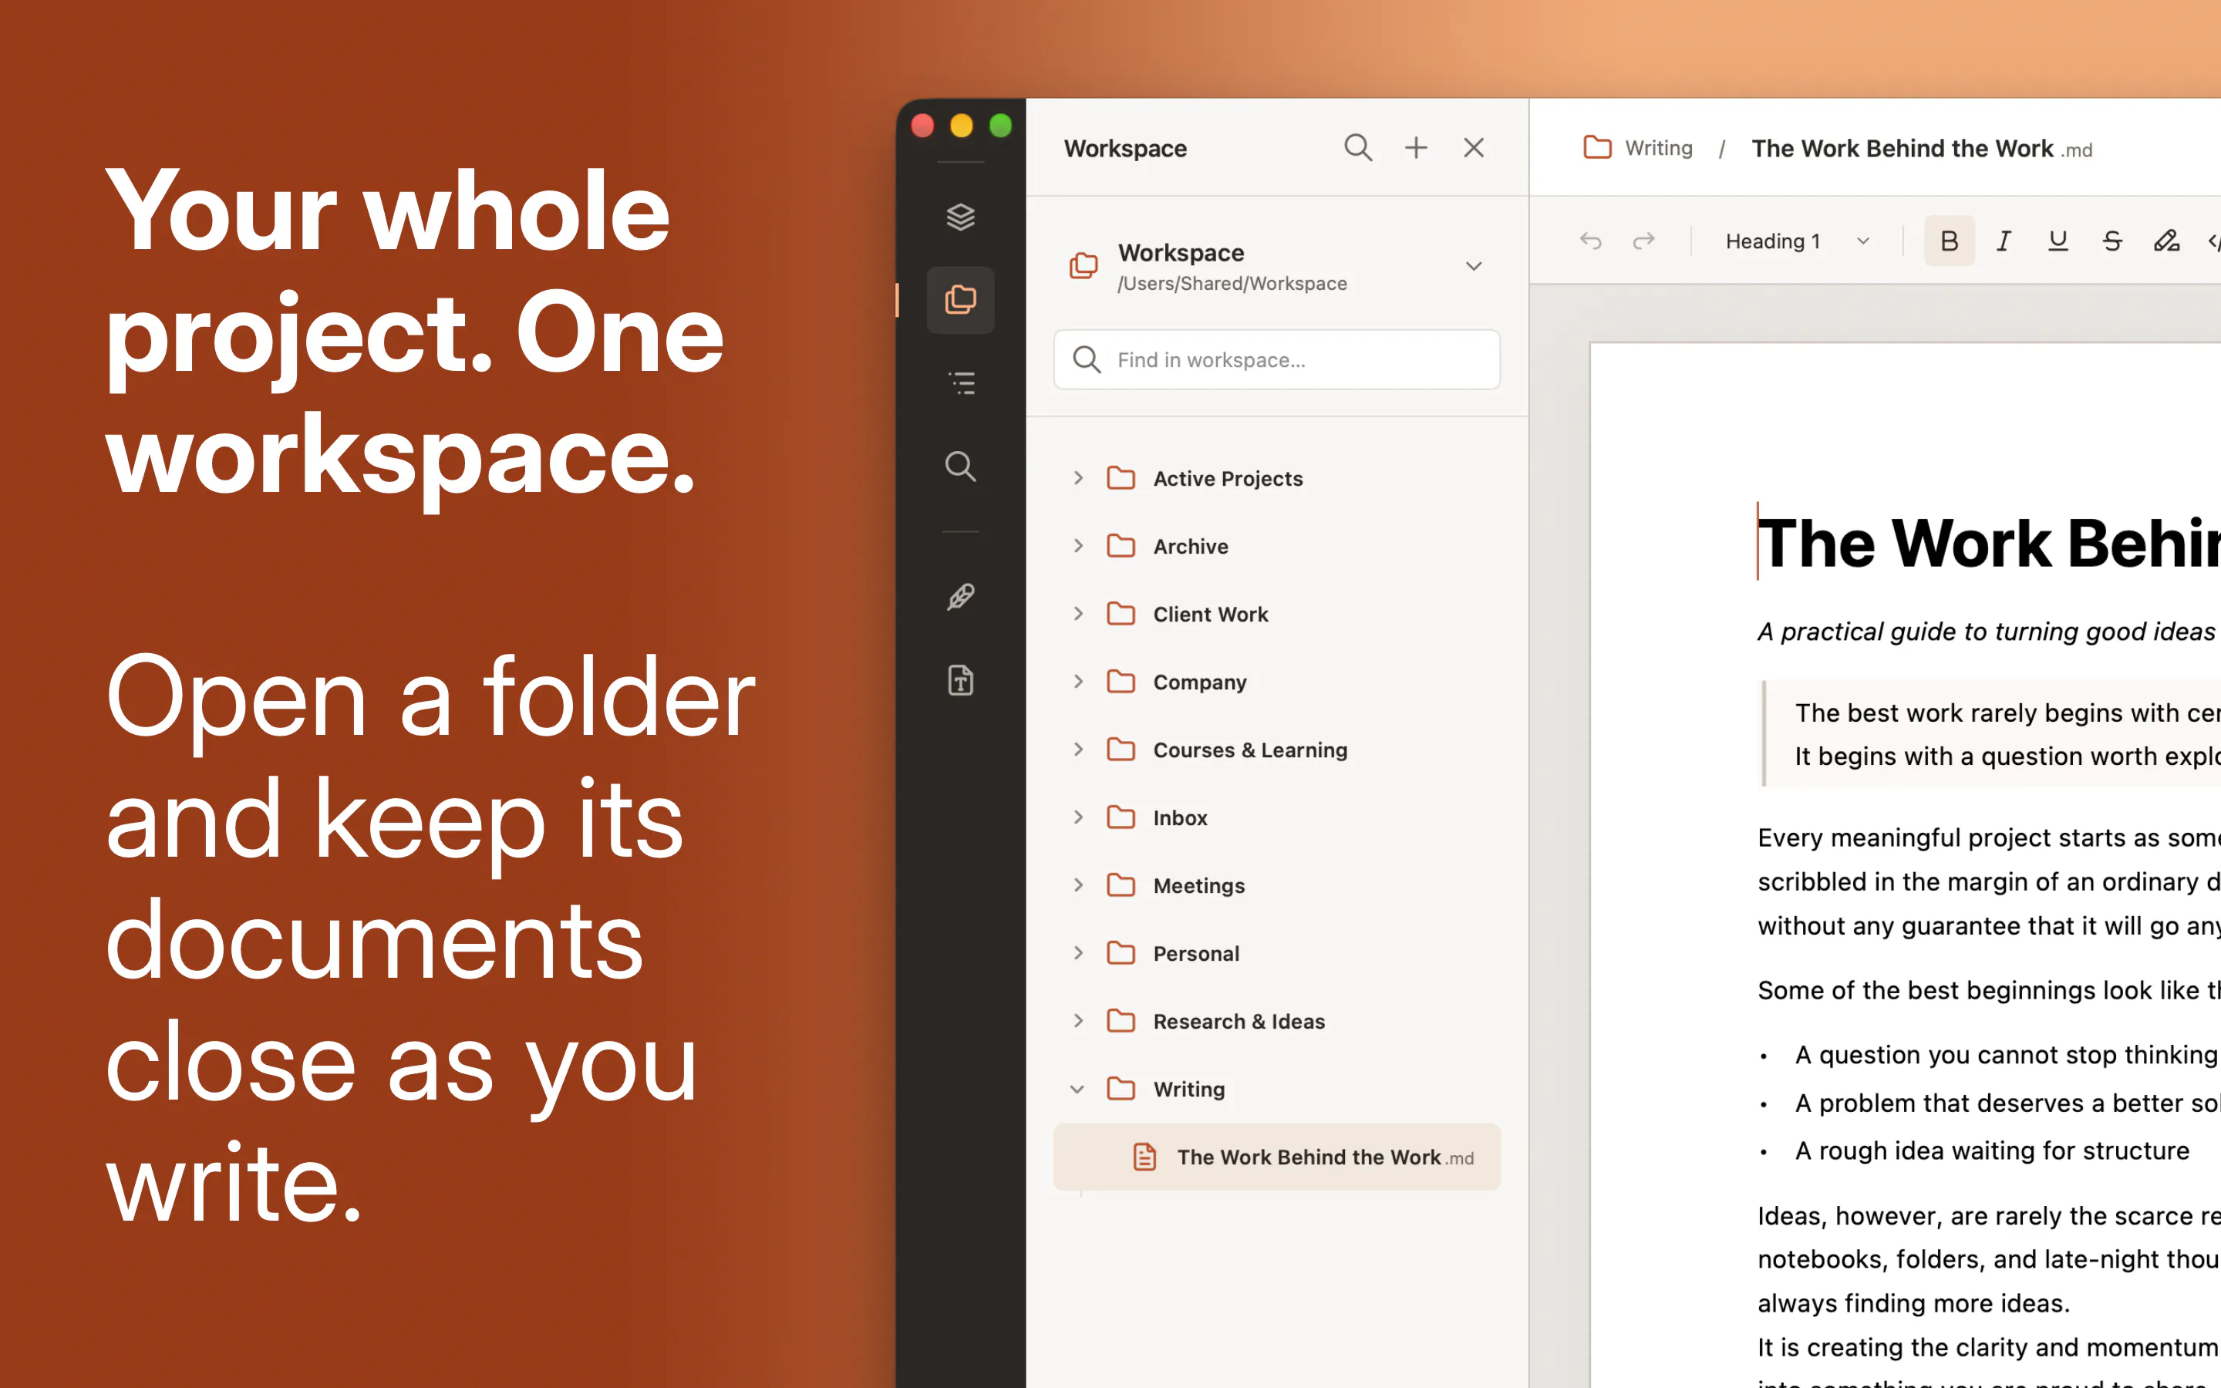The width and height of the screenshot is (2221, 1388).
Task: Toggle strikethrough formatting
Action: click(2111, 241)
